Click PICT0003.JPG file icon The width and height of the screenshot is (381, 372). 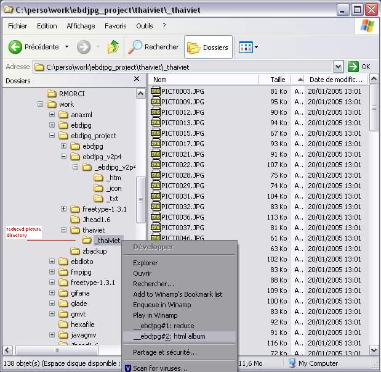(x=156, y=91)
